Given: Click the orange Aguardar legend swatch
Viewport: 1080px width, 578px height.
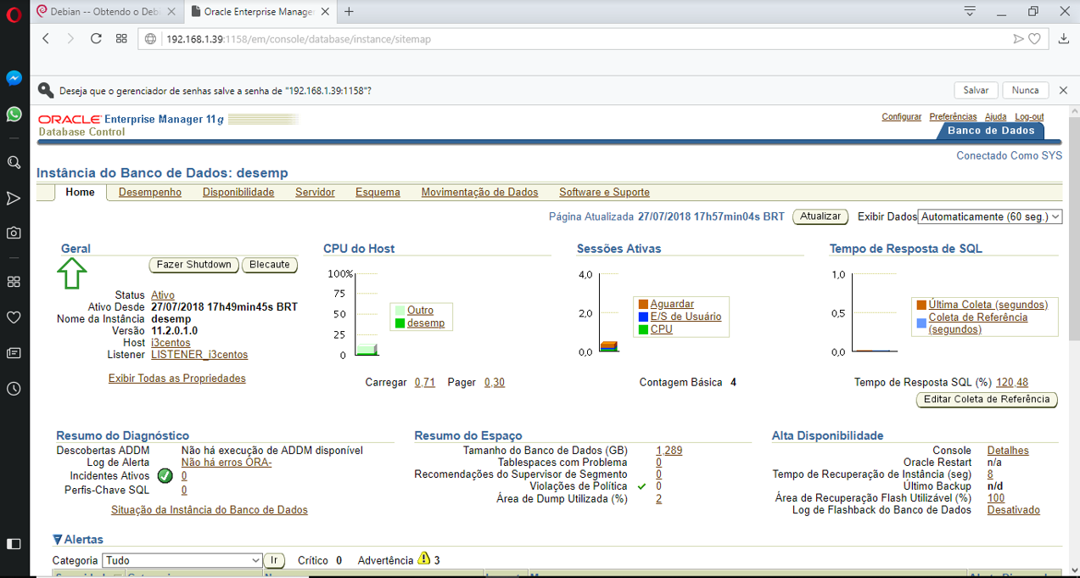Looking at the screenshot, I should [643, 304].
